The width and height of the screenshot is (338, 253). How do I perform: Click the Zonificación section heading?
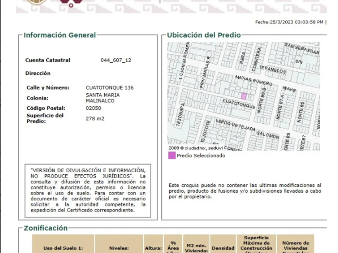(46, 228)
